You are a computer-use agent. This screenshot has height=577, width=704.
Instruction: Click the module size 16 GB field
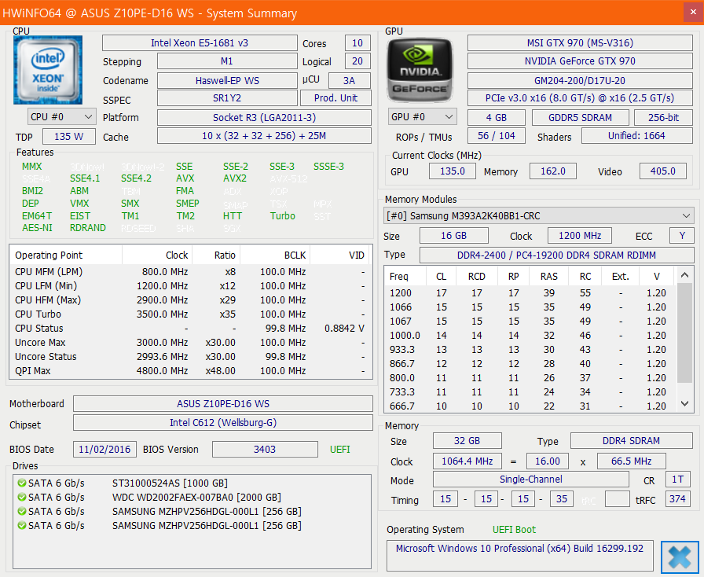[454, 236]
